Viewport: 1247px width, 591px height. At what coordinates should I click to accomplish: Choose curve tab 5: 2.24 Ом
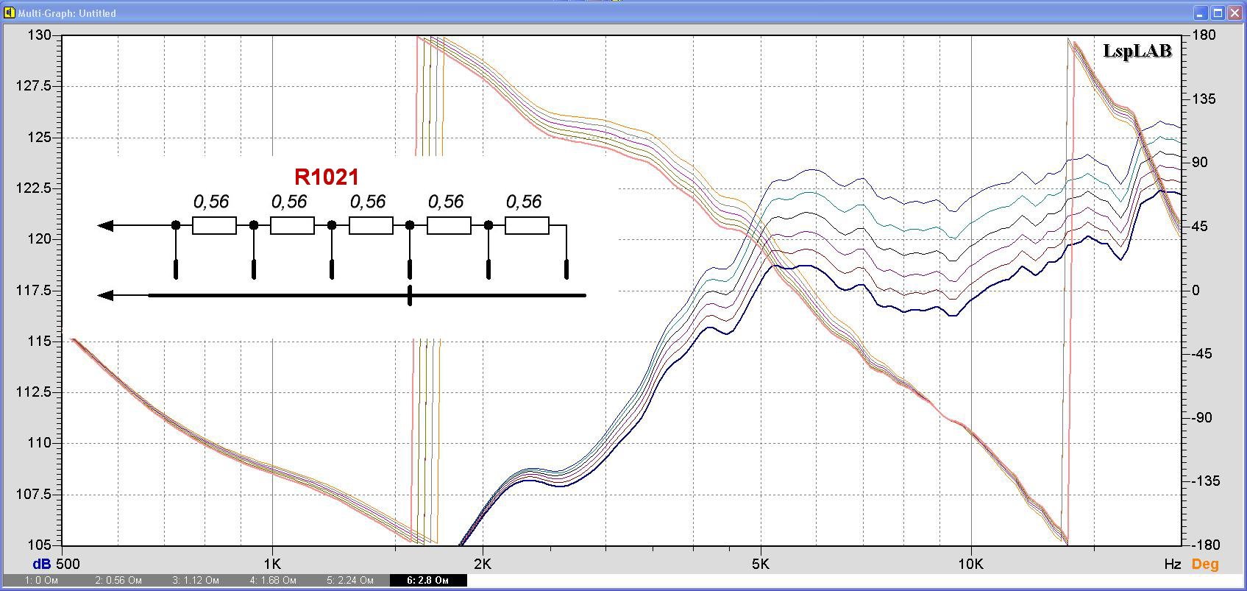tap(350, 580)
